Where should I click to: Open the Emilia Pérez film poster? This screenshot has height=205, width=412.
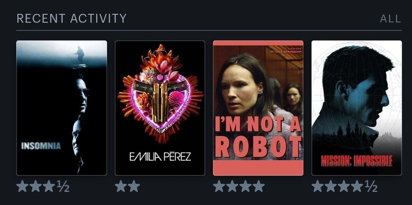pos(160,108)
